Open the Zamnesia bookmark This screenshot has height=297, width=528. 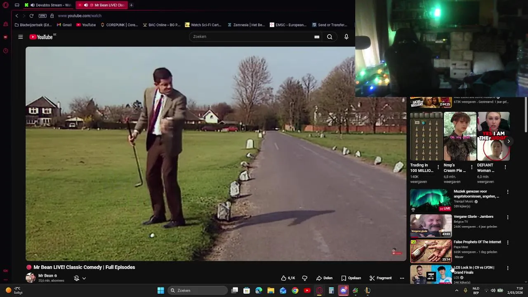246,25
